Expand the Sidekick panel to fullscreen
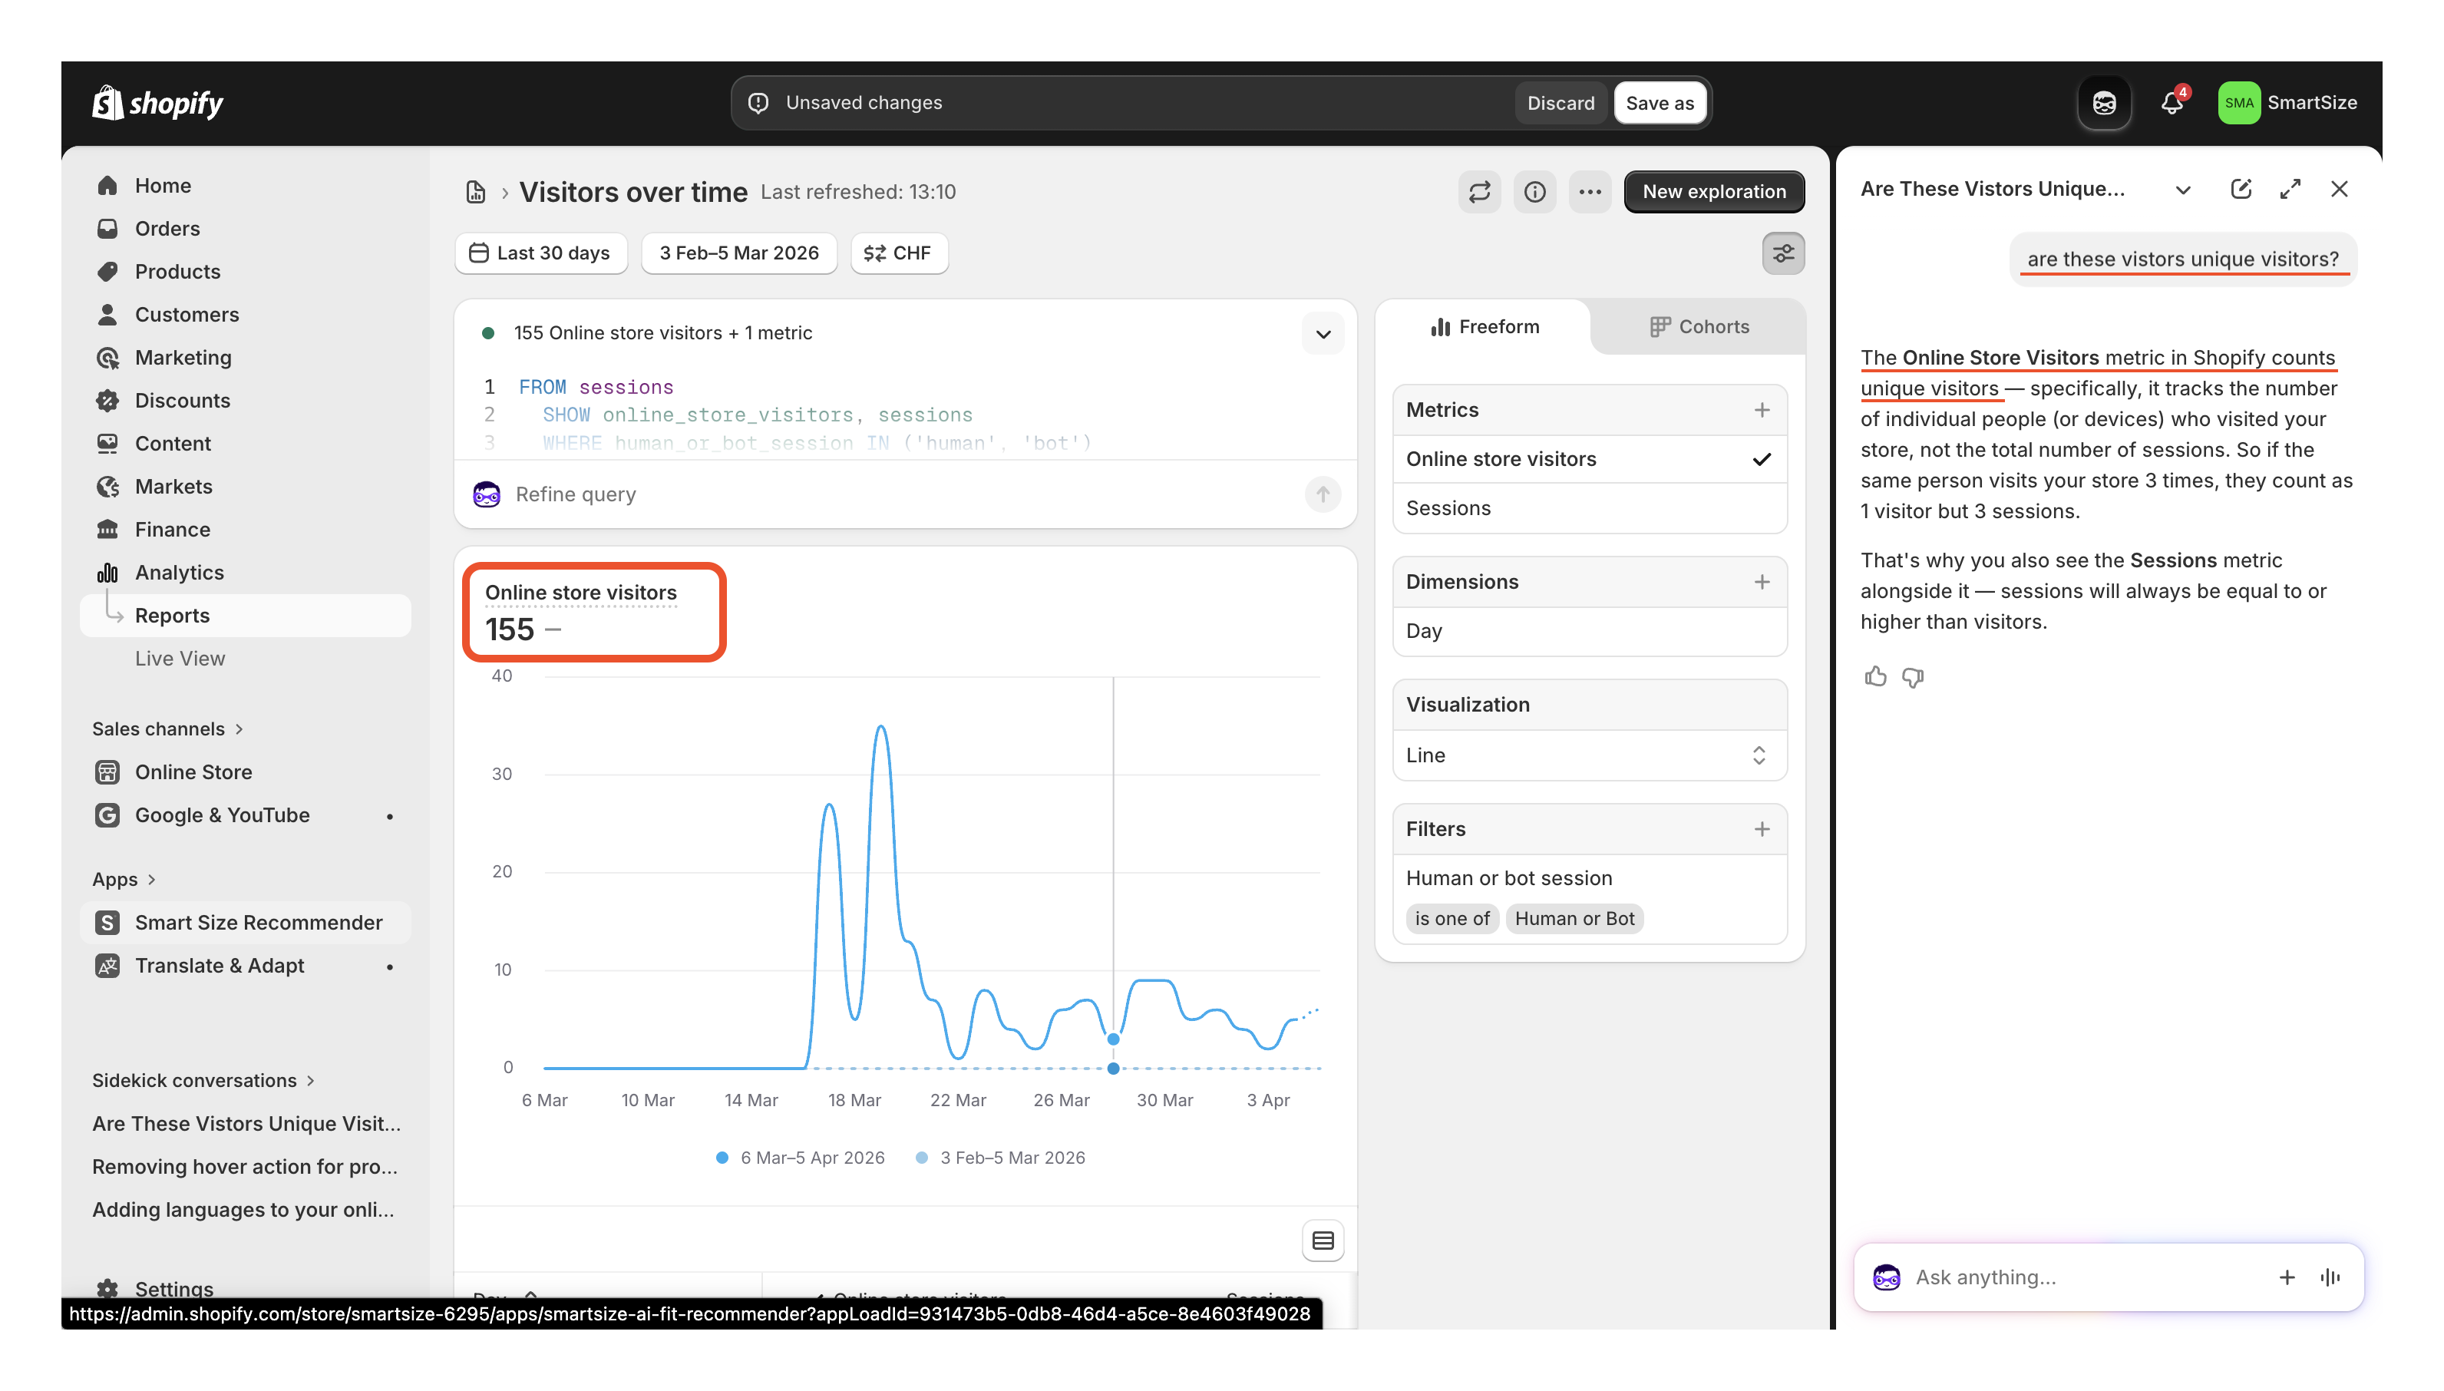 pos(2290,188)
